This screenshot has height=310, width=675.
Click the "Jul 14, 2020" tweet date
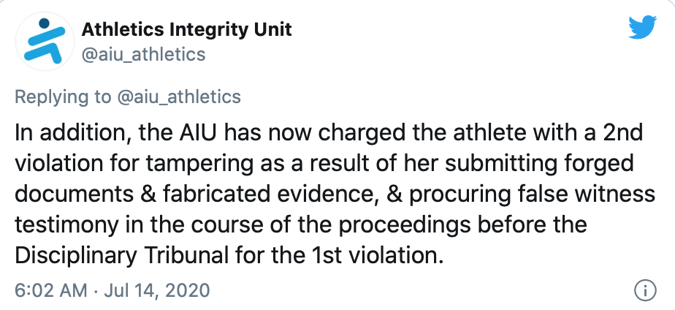(156, 290)
